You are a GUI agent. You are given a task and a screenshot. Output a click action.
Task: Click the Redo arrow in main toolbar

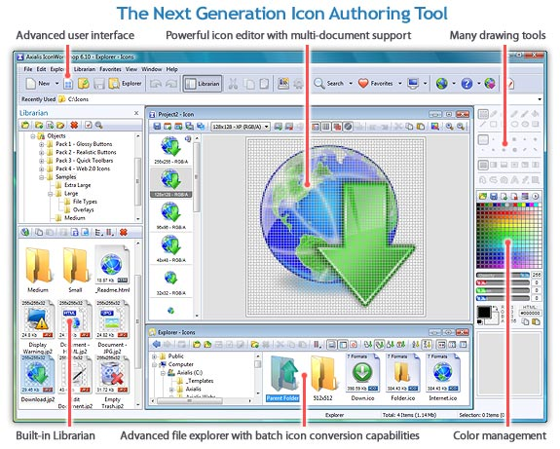click(x=171, y=84)
